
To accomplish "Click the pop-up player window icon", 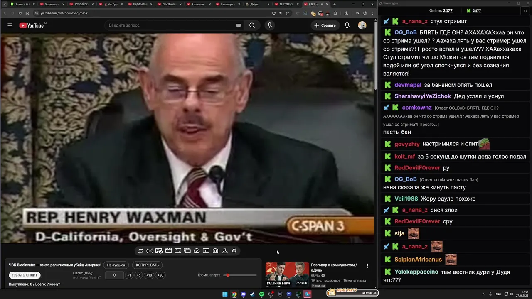I will click(187, 251).
